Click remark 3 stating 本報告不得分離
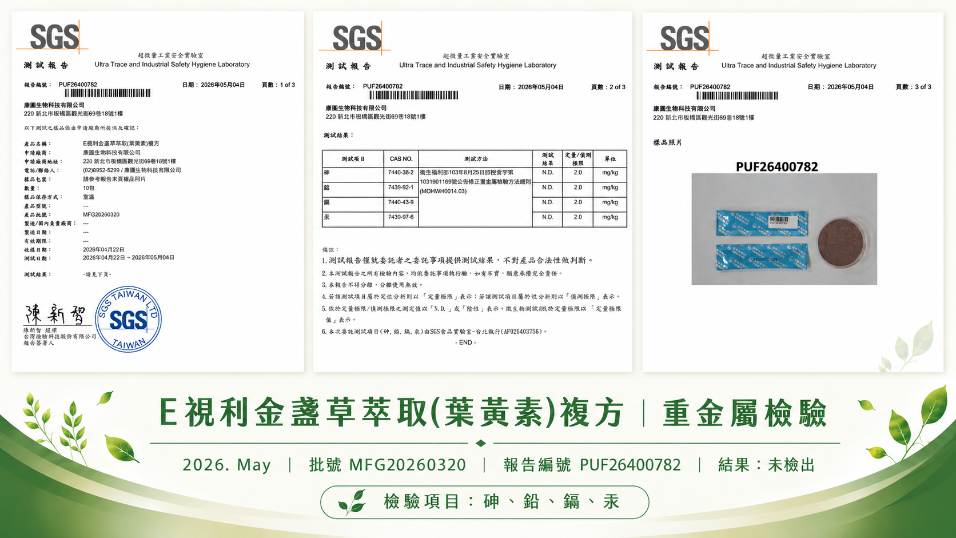The height and width of the screenshot is (538, 956). 372,285
